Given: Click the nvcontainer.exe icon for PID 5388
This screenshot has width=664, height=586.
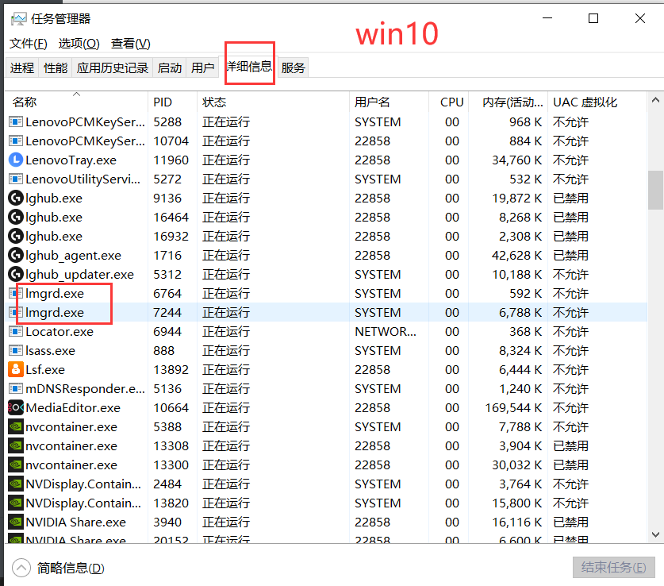Looking at the screenshot, I should click(x=16, y=426).
